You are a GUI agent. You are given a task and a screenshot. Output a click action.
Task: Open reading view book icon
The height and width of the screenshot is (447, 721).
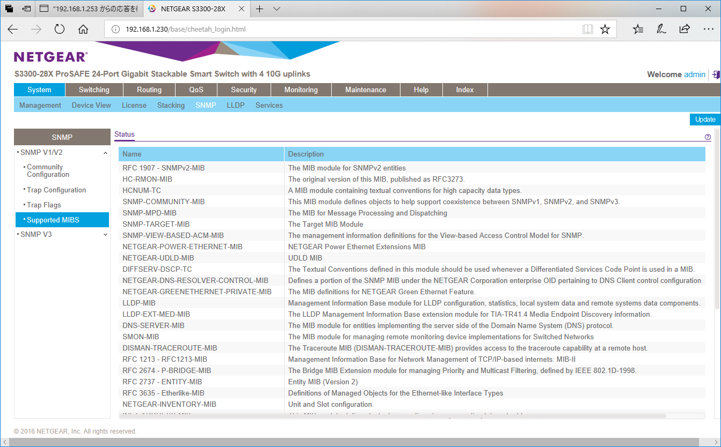click(x=588, y=29)
